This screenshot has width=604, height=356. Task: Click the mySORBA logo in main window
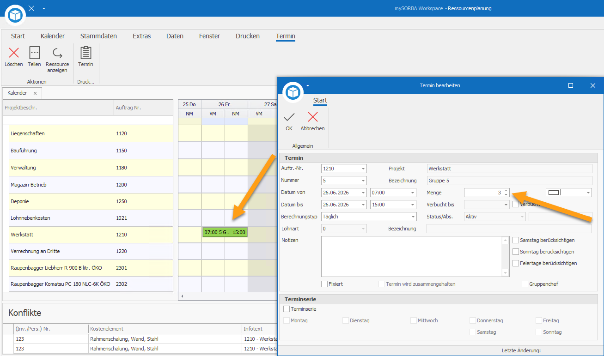(x=15, y=15)
